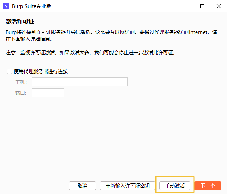Image resolution: width=227 pixels, height=194 pixels.
Task: Click the Burp Suite专业版 title text
Action: (x=31, y=6)
